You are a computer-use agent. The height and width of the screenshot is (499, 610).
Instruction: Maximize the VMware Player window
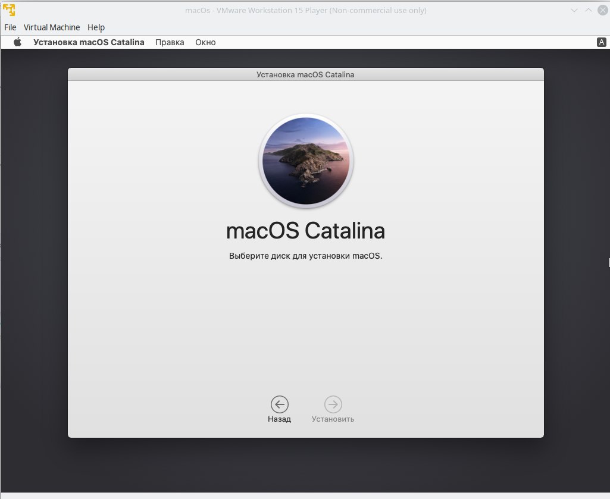[589, 10]
